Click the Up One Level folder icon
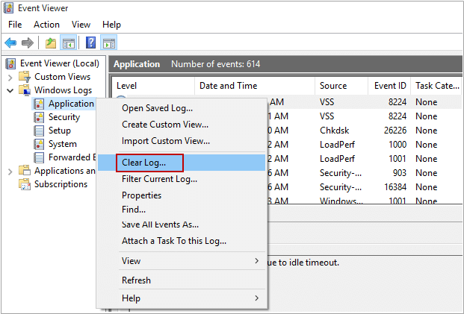This screenshot has height=314, width=464. point(50,43)
